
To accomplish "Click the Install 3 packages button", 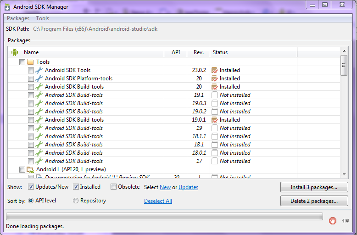I will [x=314, y=187].
